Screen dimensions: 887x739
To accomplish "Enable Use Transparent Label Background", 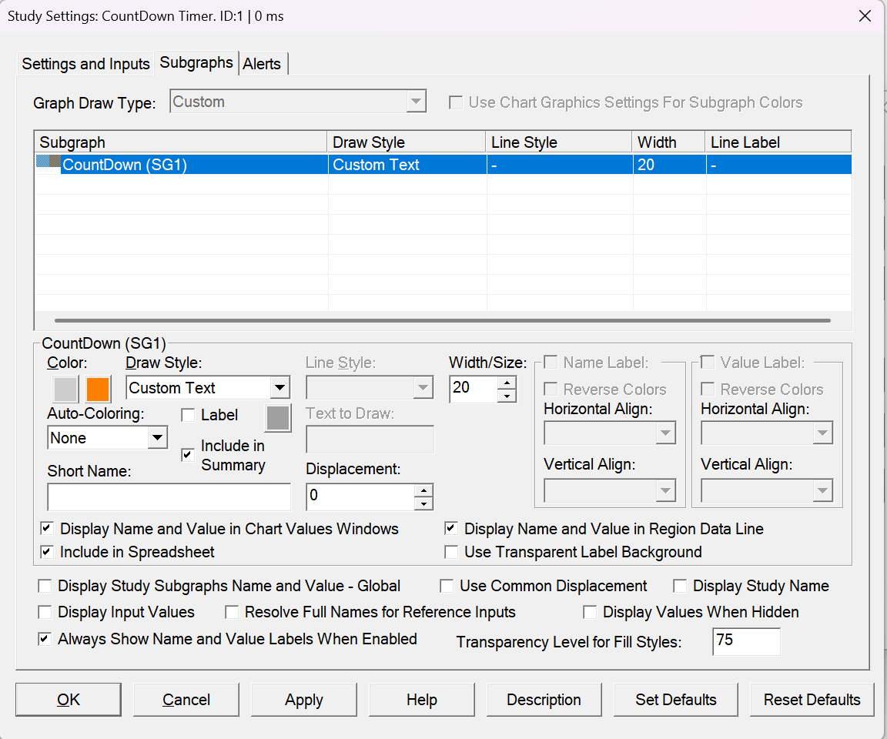I will (451, 552).
